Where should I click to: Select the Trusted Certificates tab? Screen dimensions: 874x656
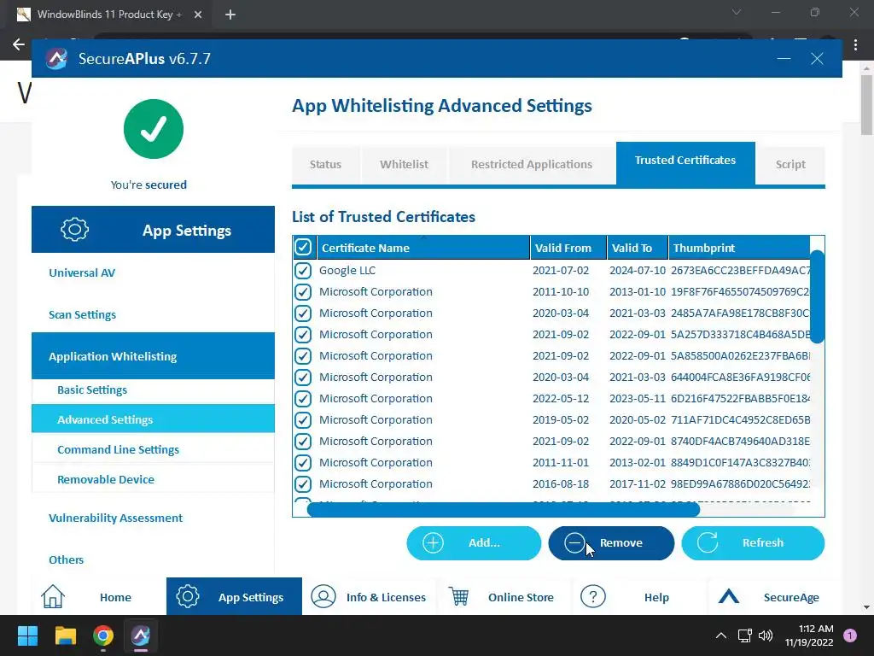685,162
